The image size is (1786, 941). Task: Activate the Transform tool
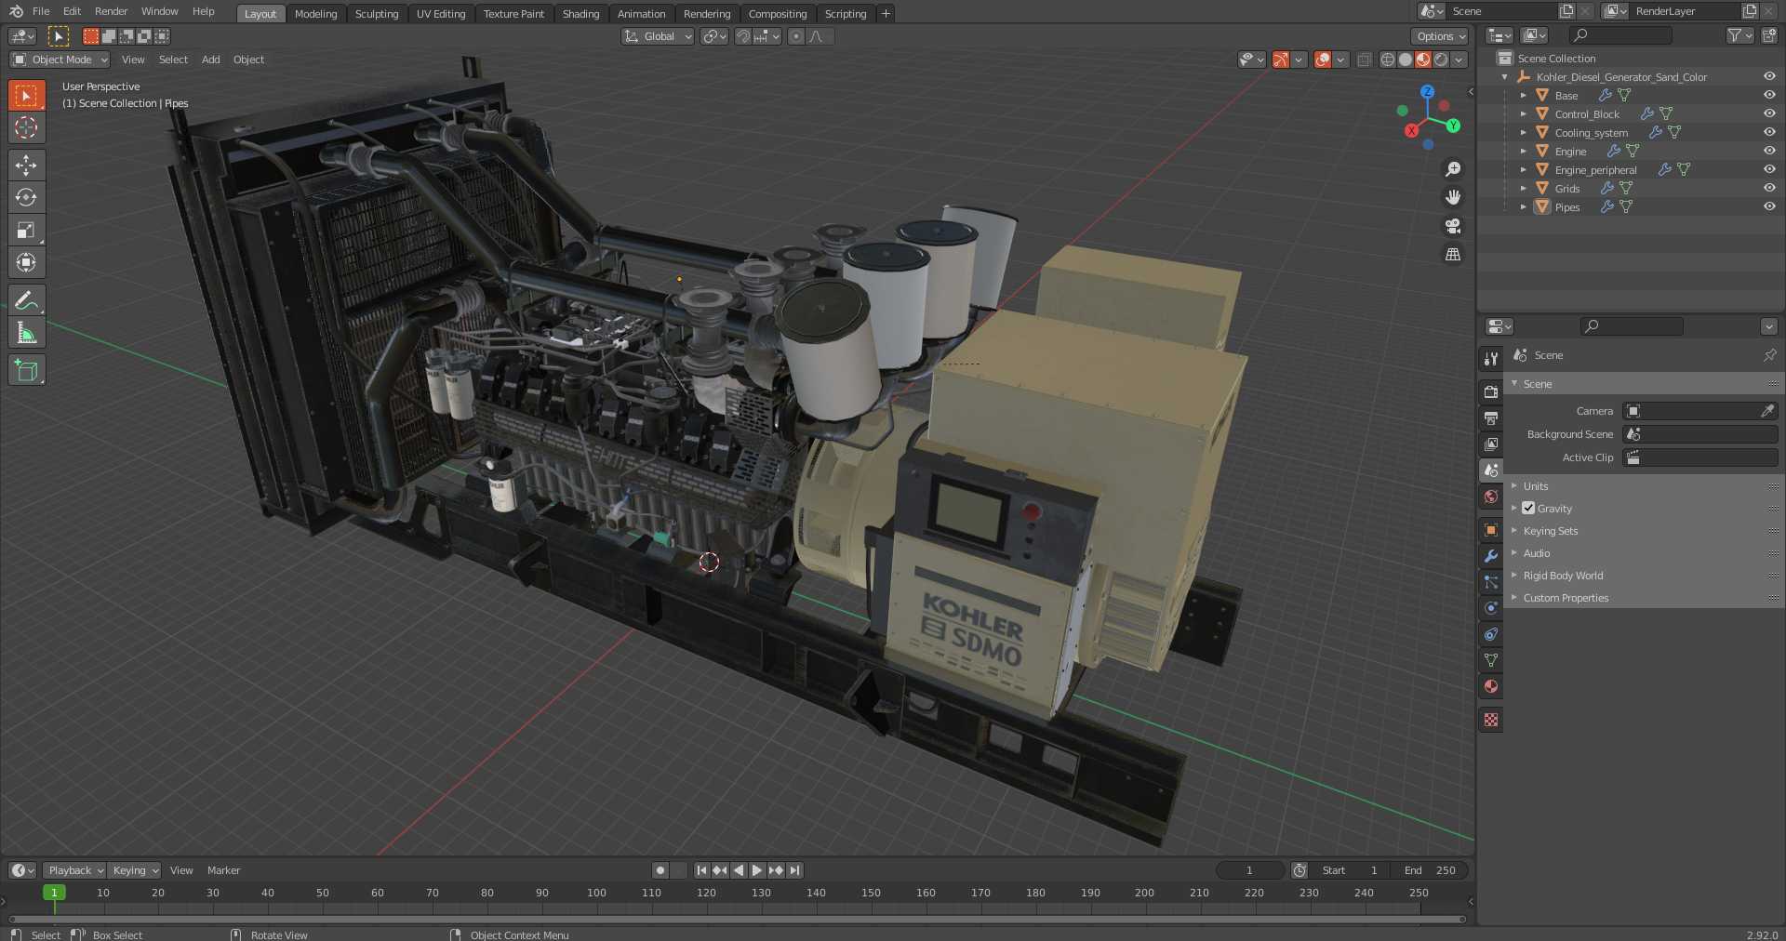(26, 262)
